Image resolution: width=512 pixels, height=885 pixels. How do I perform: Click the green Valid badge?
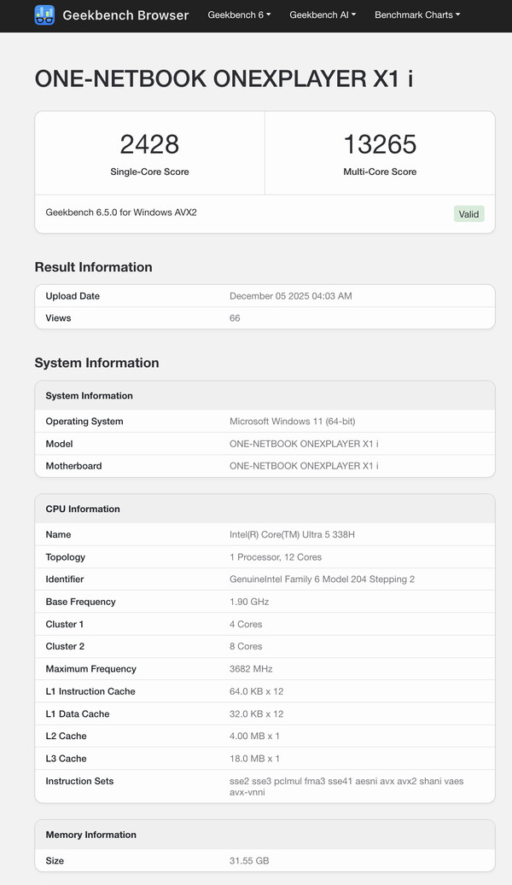(468, 214)
